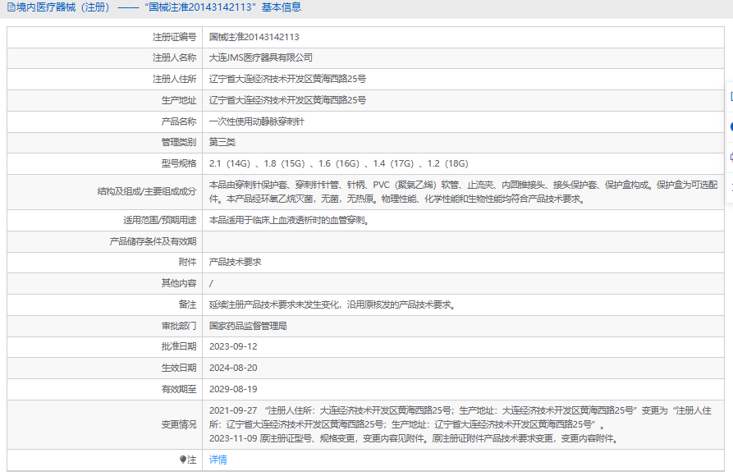Select the 第三类 management category value
The width and height of the screenshot is (733, 476).
pyautogui.click(x=222, y=142)
